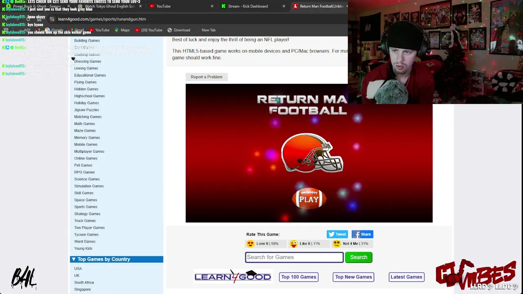Open Math Games category
Image resolution: width=523 pixels, height=294 pixels.
[x=85, y=124]
